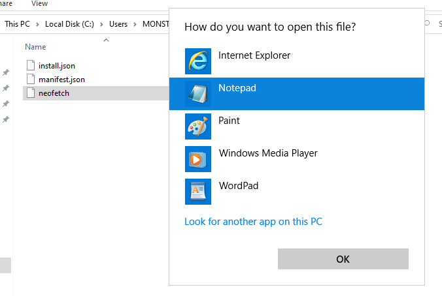Toggle sort direction arrow above Name

point(107,40)
